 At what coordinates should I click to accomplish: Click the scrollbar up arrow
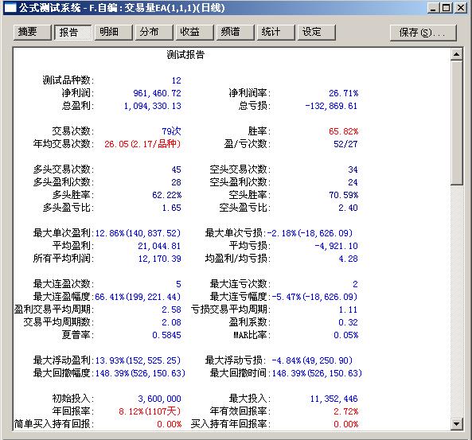pyautogui.click(x=456, y=54)
